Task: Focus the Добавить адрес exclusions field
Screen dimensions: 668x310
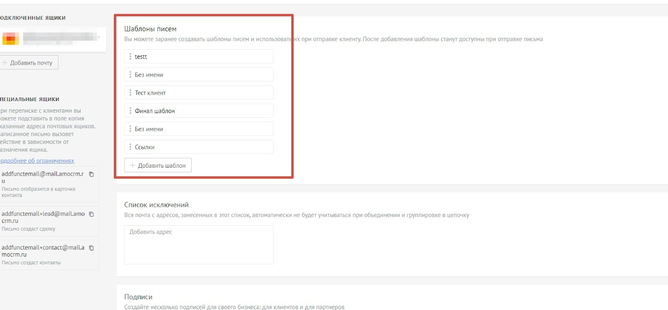Action: pyautogui.click(x=199, y=245)
